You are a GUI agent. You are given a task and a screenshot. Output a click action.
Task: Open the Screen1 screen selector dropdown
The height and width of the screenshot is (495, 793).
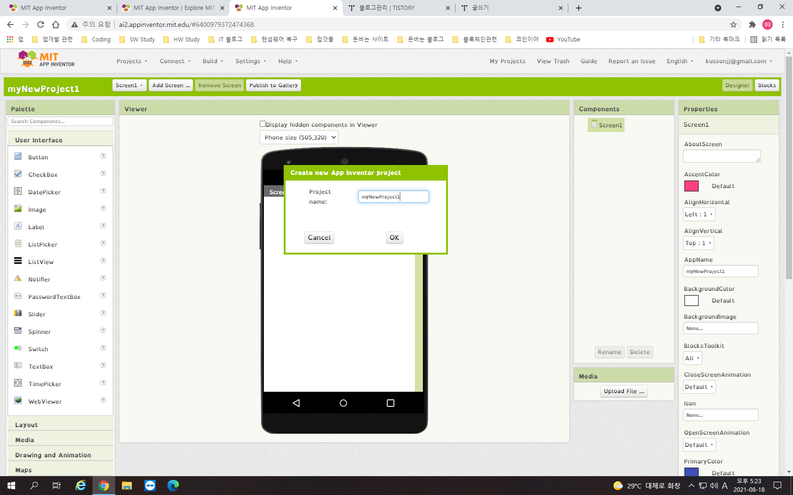(129, 85)
